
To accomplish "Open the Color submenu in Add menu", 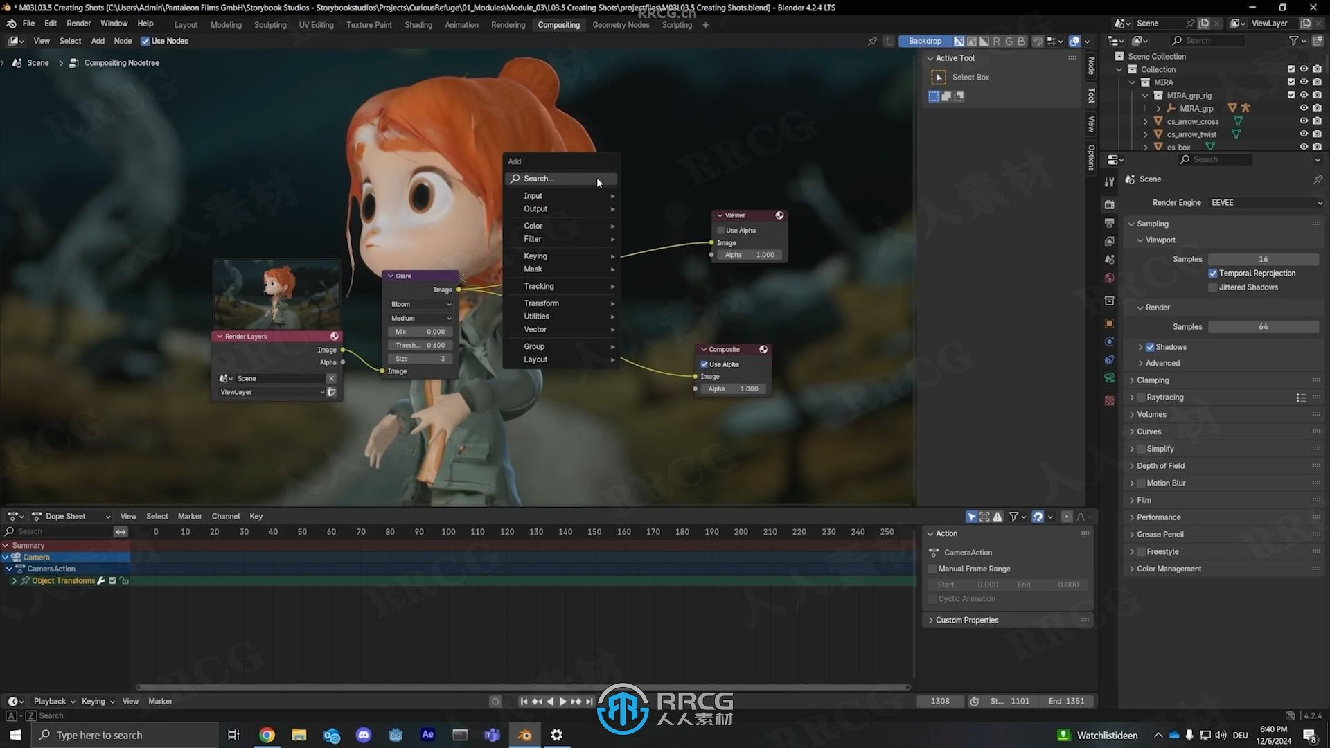I will 561,226.
